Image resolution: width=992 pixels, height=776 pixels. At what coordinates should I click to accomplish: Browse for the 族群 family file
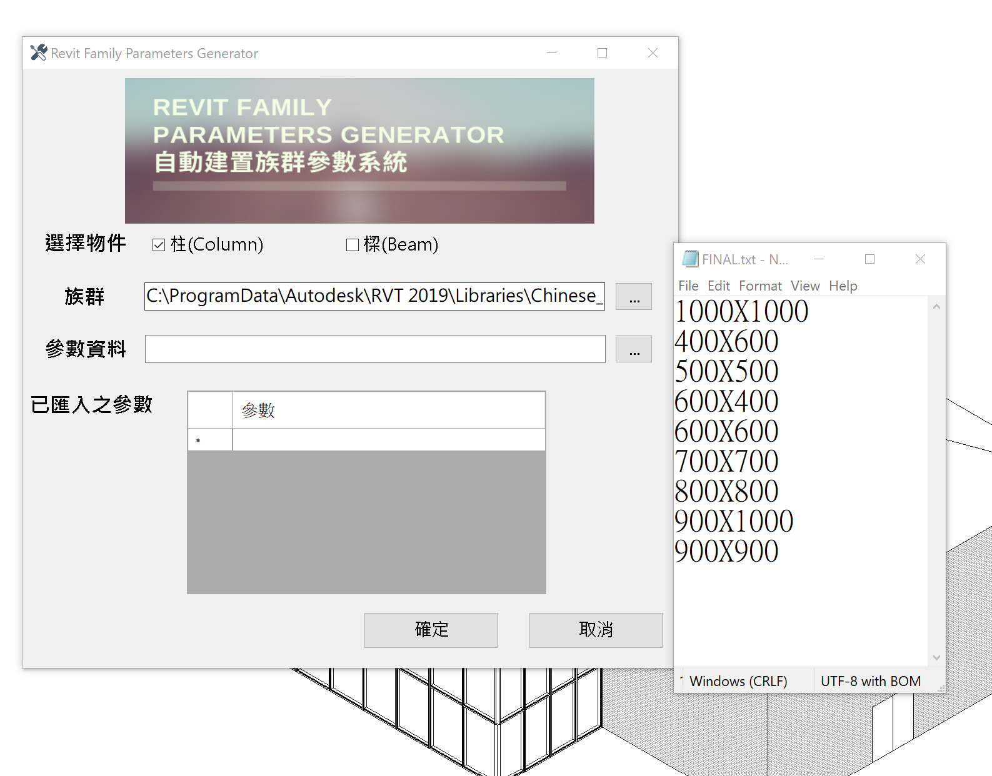point(634,297)
